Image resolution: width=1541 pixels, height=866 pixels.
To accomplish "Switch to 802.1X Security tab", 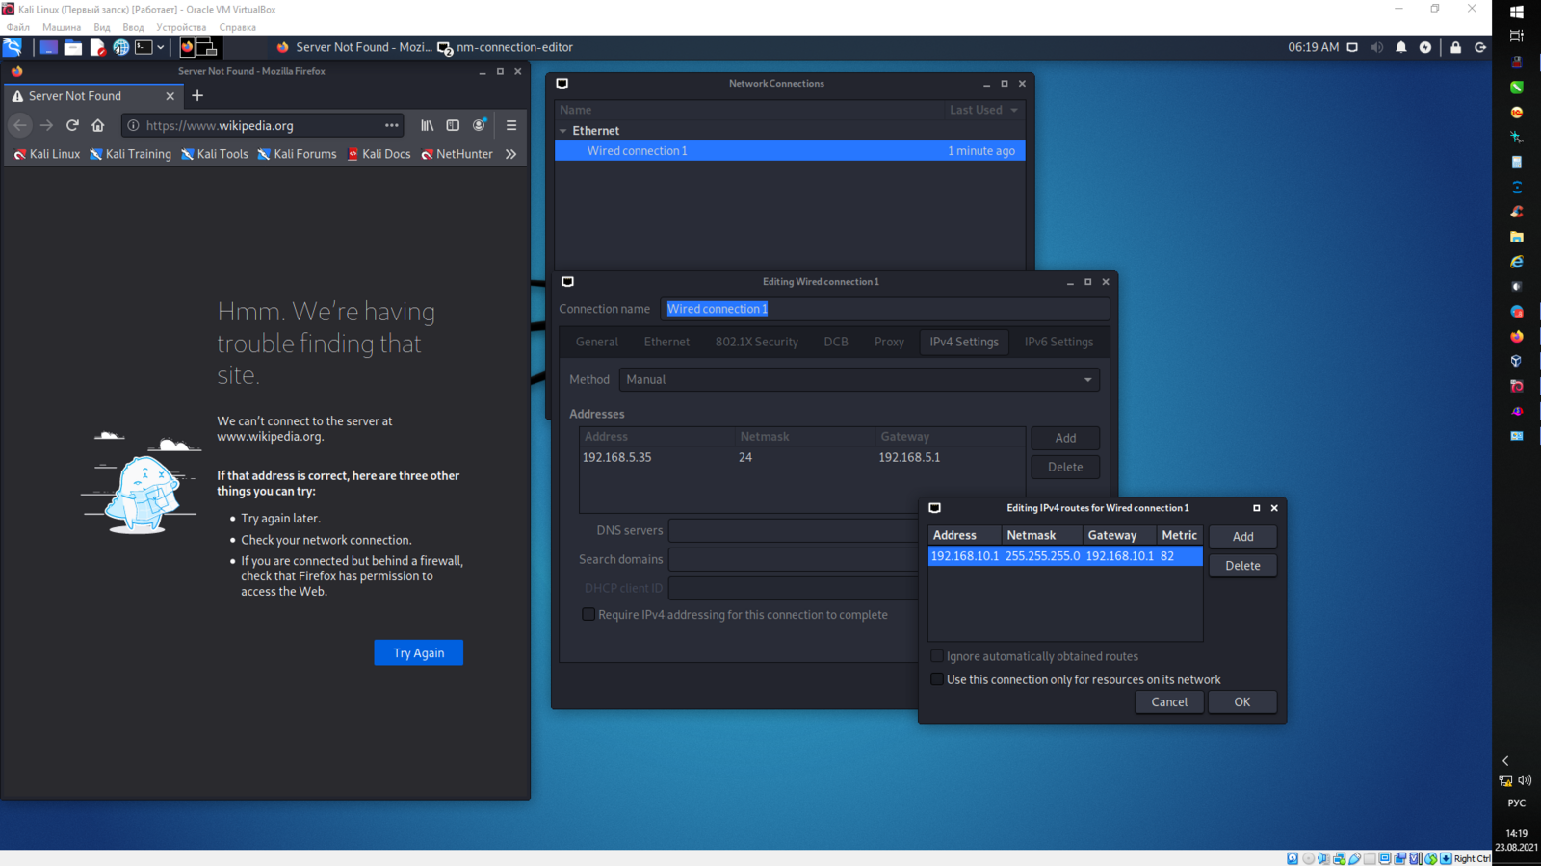I will pos(757,342).
